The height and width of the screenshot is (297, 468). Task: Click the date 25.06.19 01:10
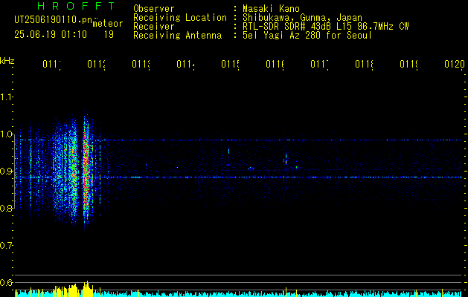click(x=51, y=35)
